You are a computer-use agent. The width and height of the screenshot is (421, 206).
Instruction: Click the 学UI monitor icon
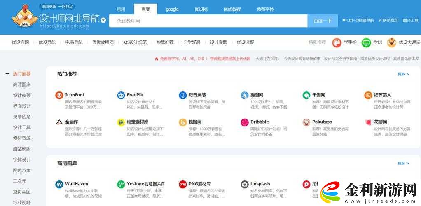(x=366, y=42)
